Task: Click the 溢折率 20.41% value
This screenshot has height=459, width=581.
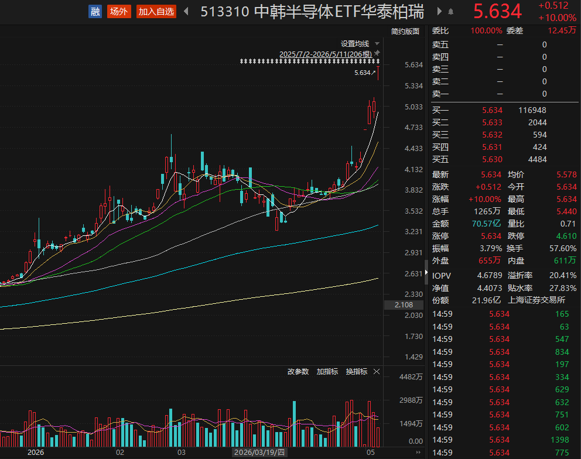Action: click(x=562, y=276)
